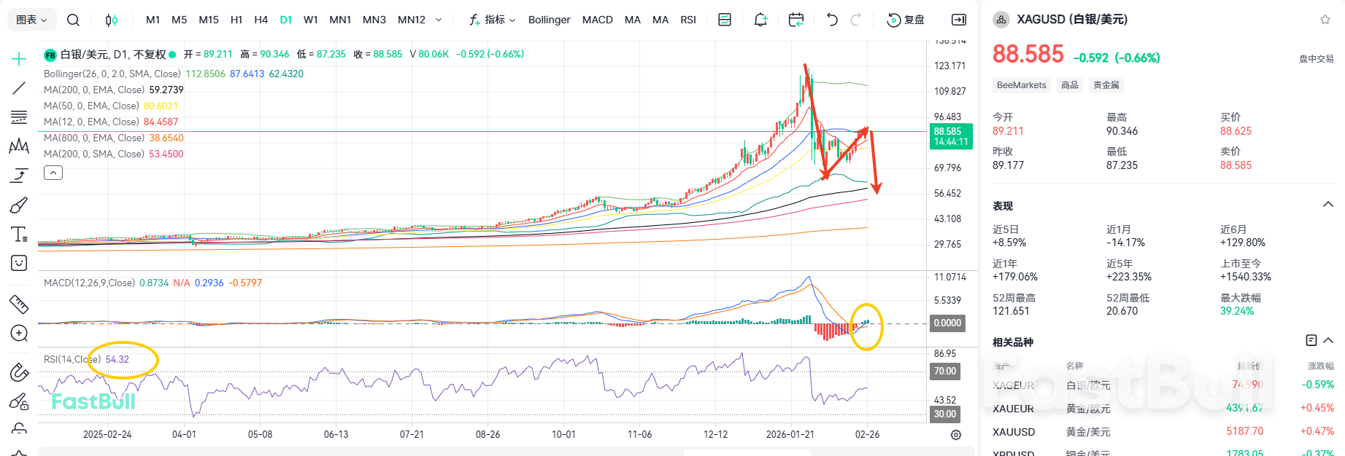Click the 复盘 replay button
Image resolution: width=1345 pixels, height=456 pixels.
906,20
